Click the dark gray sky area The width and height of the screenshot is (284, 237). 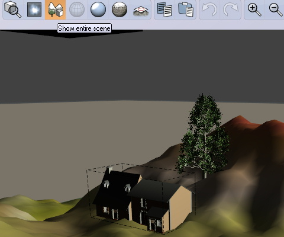click(142, 67)
